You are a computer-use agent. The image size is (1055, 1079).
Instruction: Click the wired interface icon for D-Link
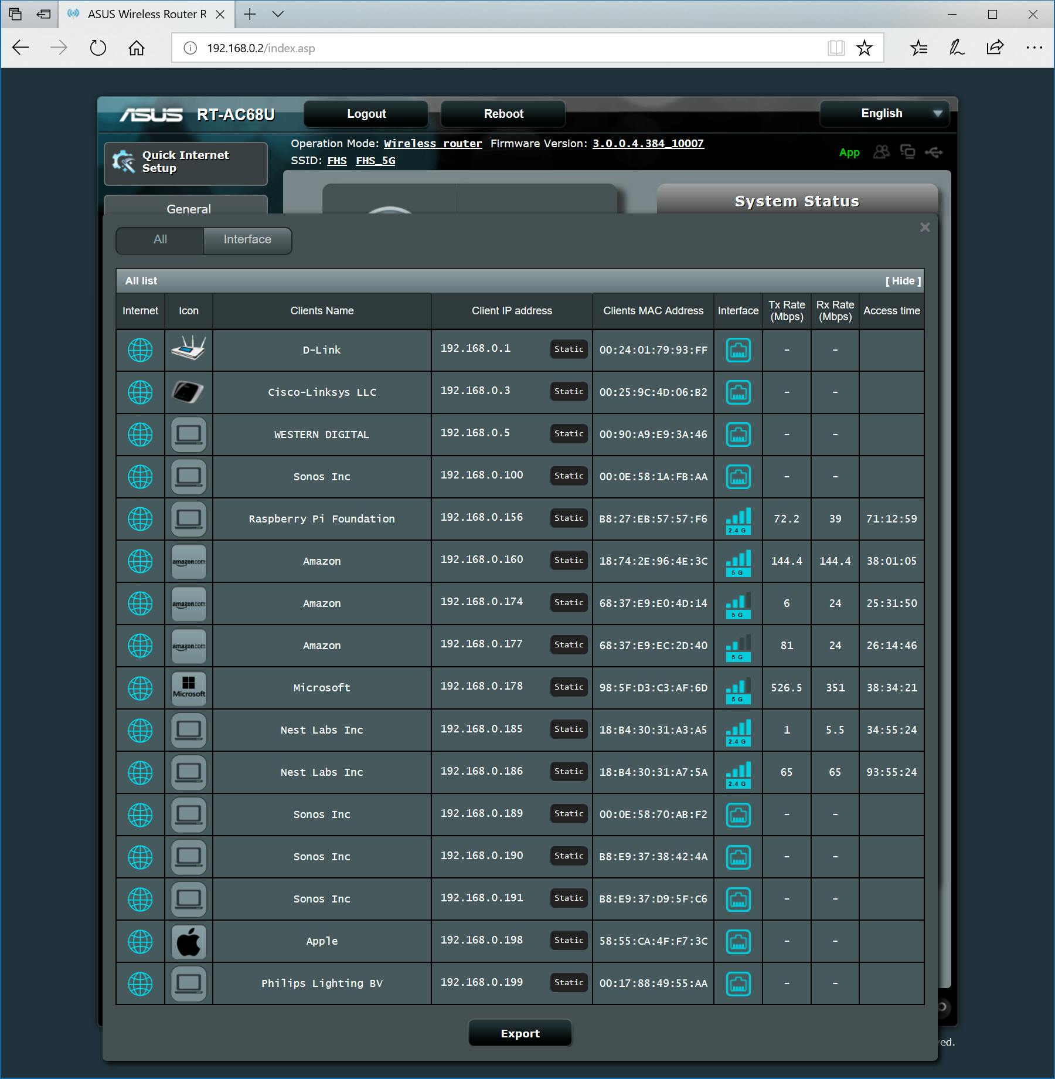coord(738,350)
